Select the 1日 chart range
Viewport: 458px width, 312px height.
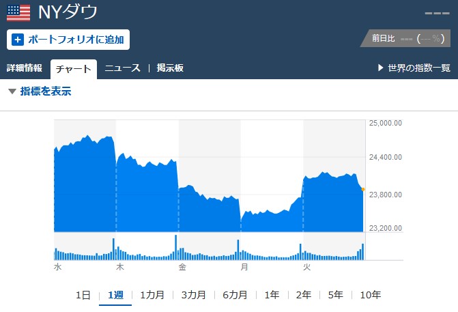pyautogui.click(x=83, y=295)
